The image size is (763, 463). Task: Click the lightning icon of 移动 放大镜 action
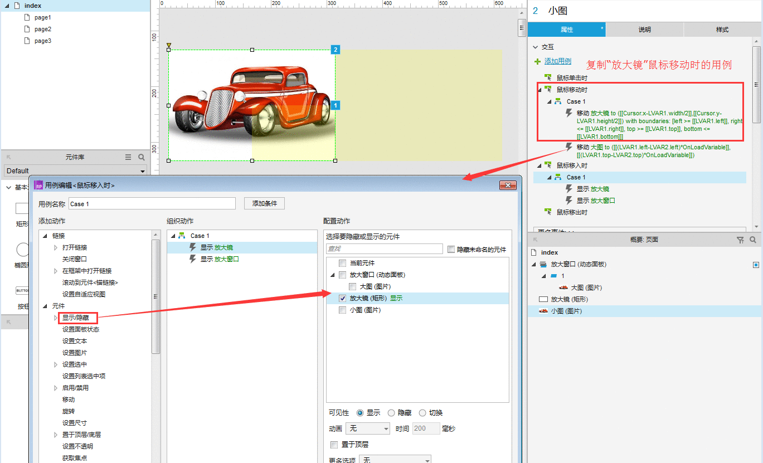569,113
